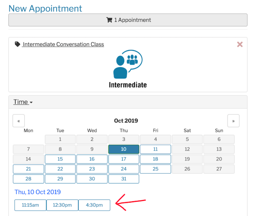Select October 21 on the calendar
Viewport: 254px width, 216px height.
coord(29,169)
